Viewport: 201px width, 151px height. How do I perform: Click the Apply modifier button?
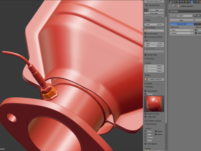point(182,20)
